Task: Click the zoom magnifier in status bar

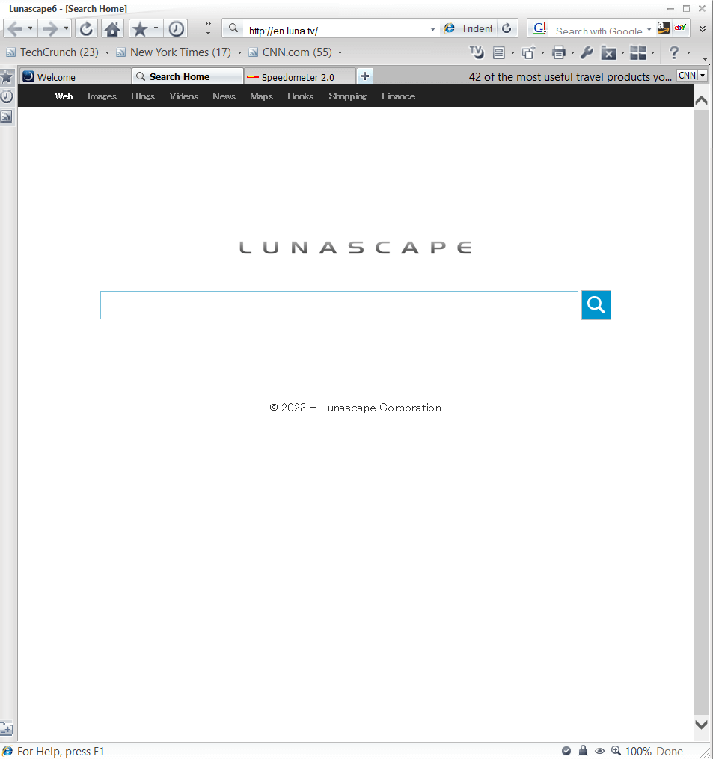Action: pos(616,750)
